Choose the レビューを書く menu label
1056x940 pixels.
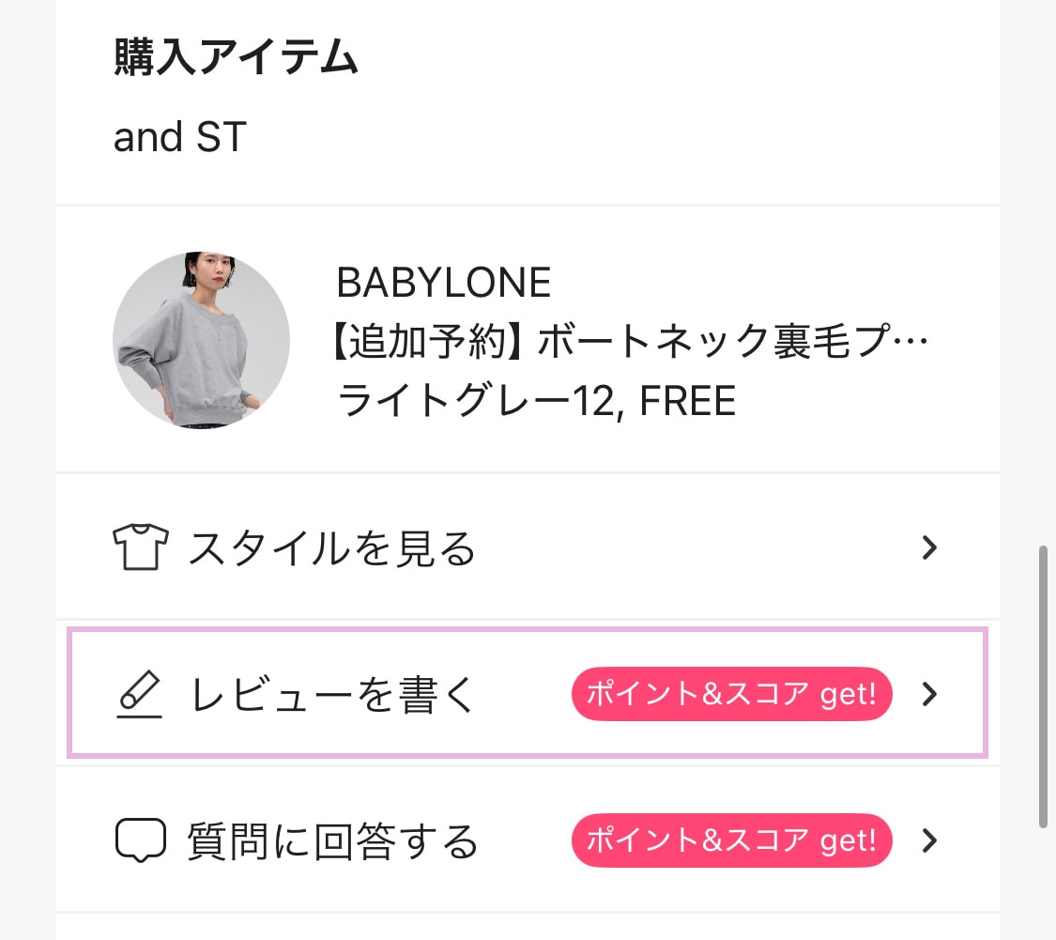[334, 696]
